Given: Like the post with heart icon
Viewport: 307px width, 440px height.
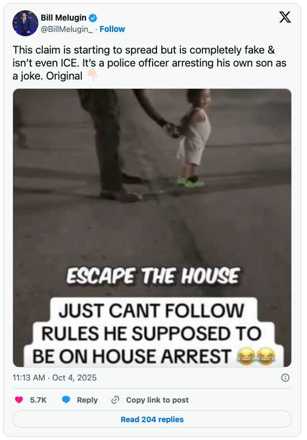Looking at the screenshot, I should (x=19, y=399).
